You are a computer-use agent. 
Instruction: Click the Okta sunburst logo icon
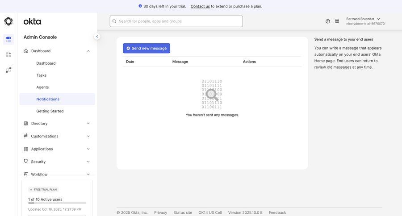tap(8, 21)
